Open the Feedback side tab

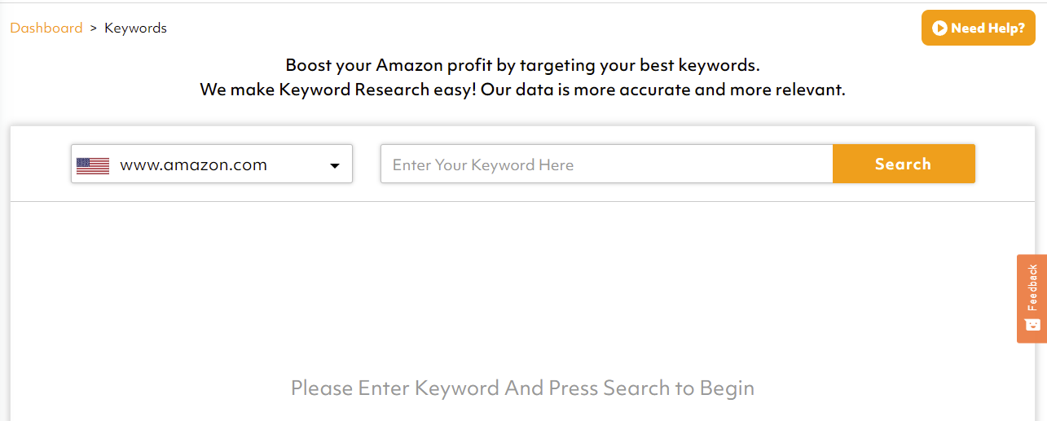pos(1032,298)
